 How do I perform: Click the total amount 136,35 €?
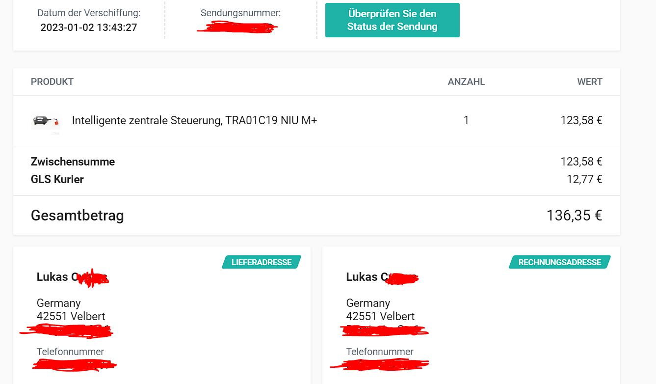574,216
